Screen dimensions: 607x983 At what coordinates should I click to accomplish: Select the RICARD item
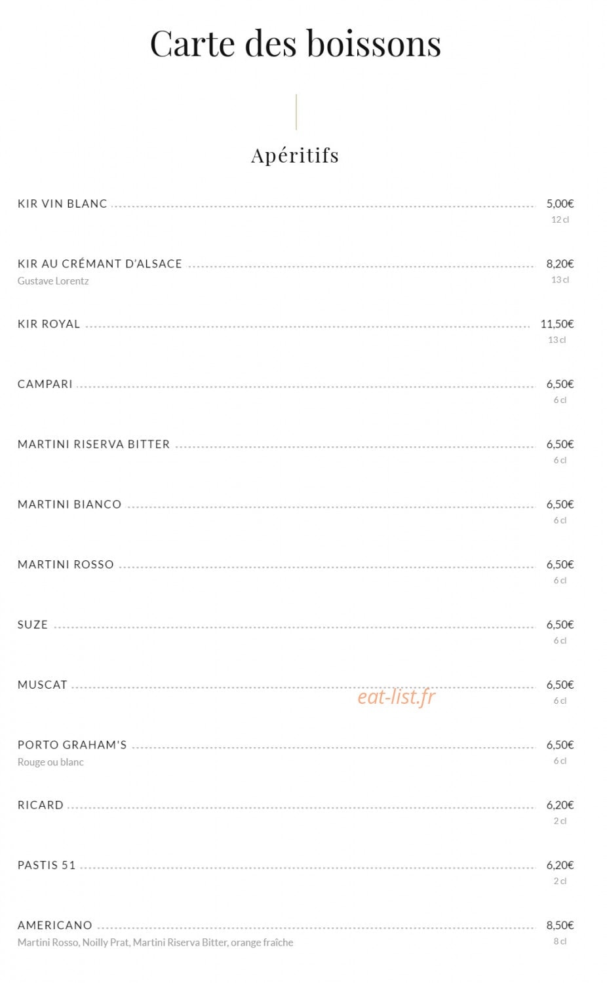41,805
